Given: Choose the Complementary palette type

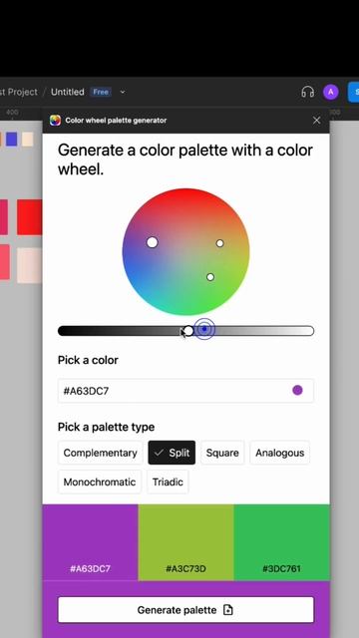Looking at the screenshot, I should point(100,453).
